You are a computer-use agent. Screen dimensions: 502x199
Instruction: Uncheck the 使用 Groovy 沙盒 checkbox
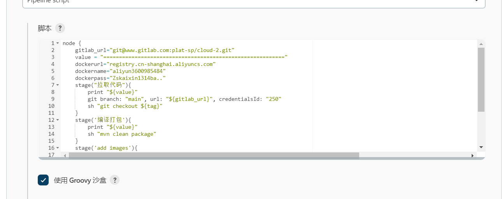(43, 180)
